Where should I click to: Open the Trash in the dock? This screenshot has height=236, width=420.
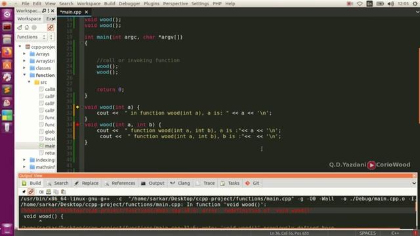click(7, 228)
